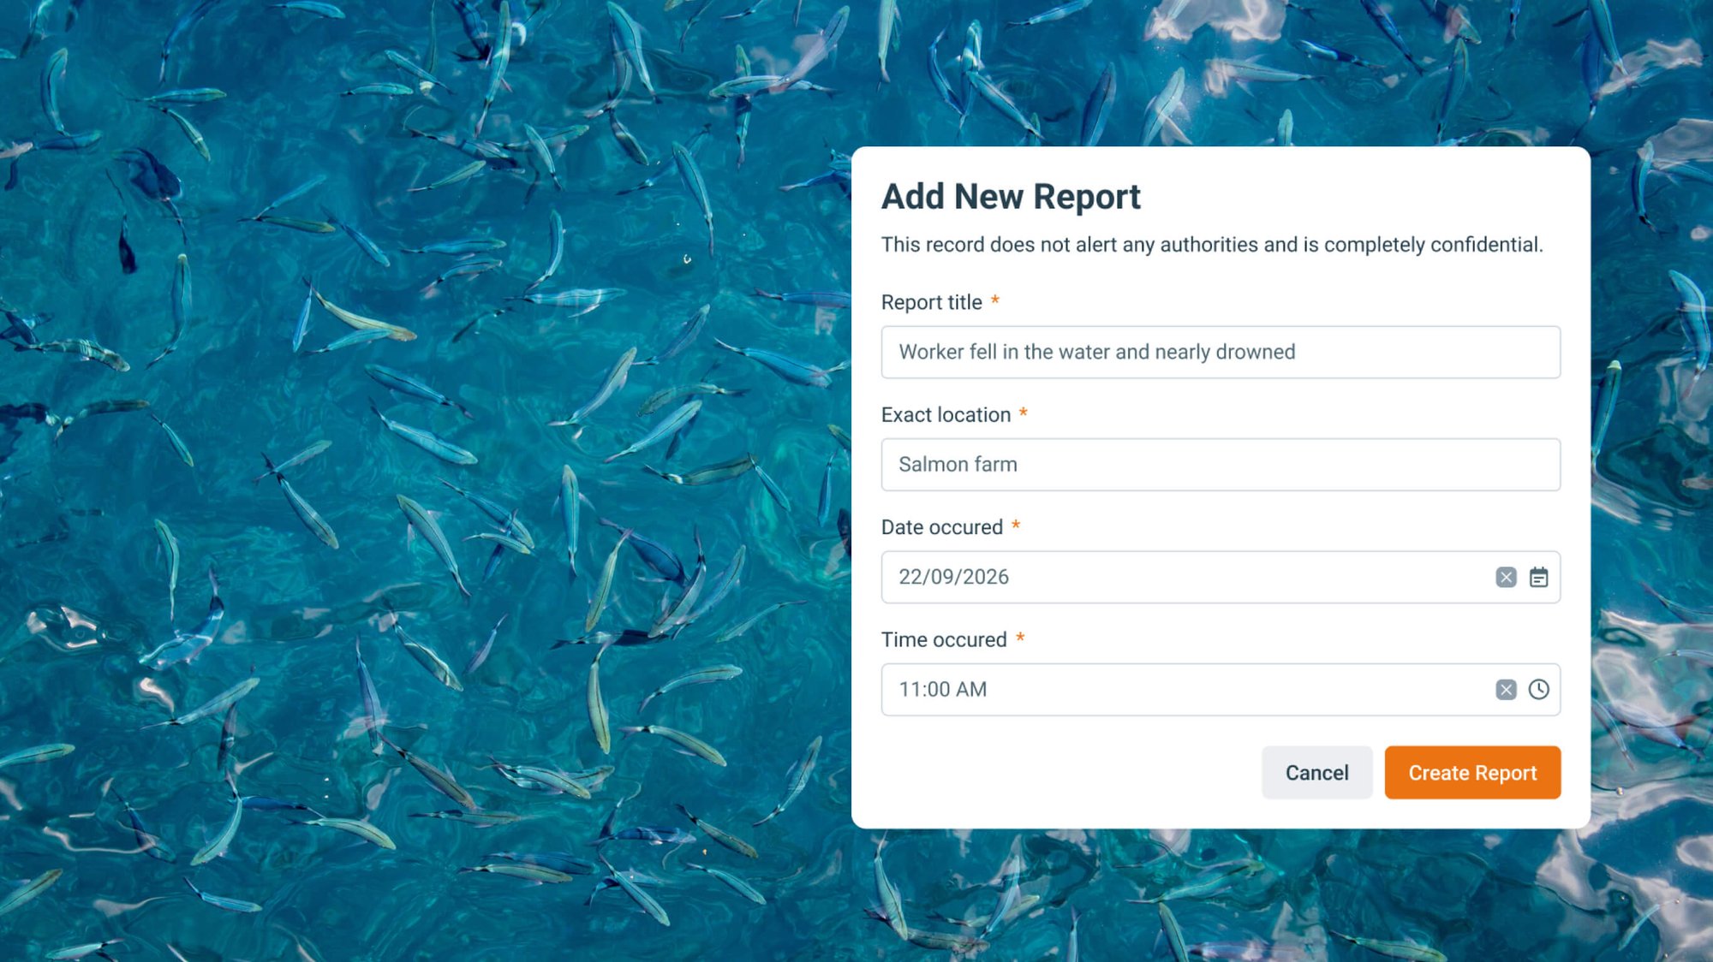This screenshot has height=962, width=1713.
Task: Cancel the new report dialog
Action: 1316,773
